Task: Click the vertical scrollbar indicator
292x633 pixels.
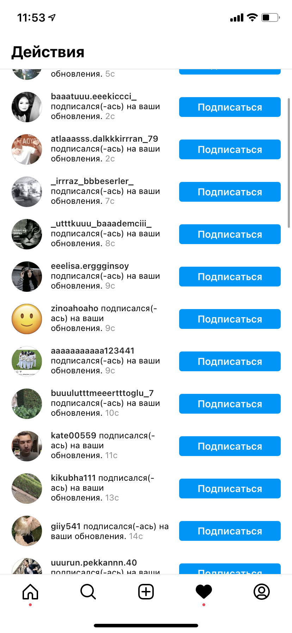Action: (289, 163)
